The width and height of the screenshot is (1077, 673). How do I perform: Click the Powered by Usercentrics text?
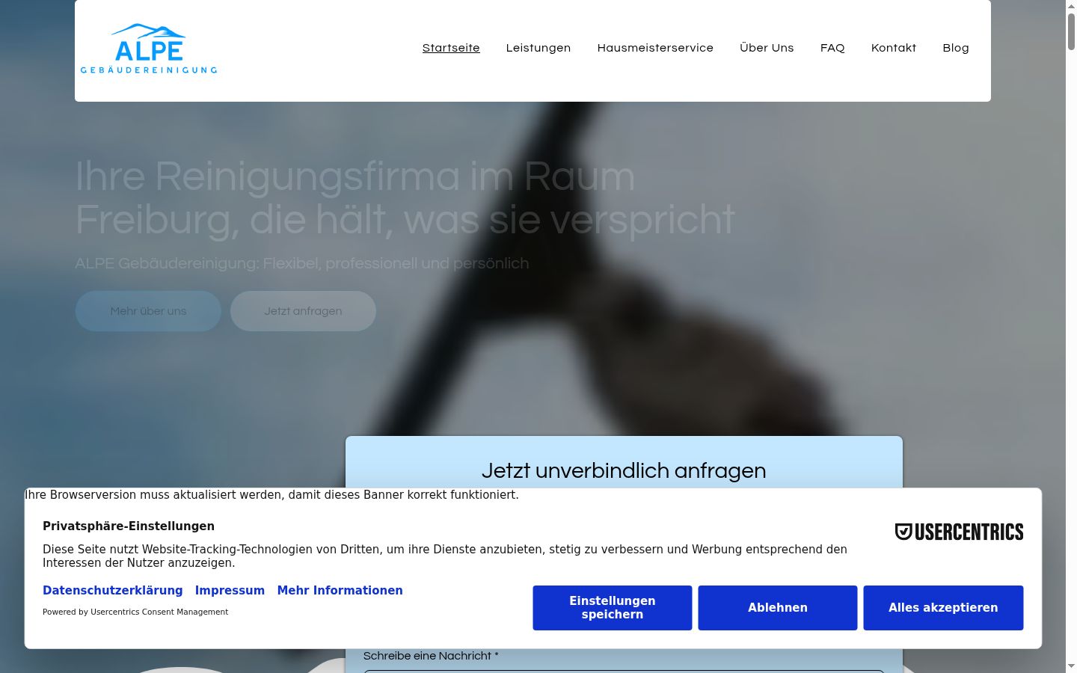135,612
